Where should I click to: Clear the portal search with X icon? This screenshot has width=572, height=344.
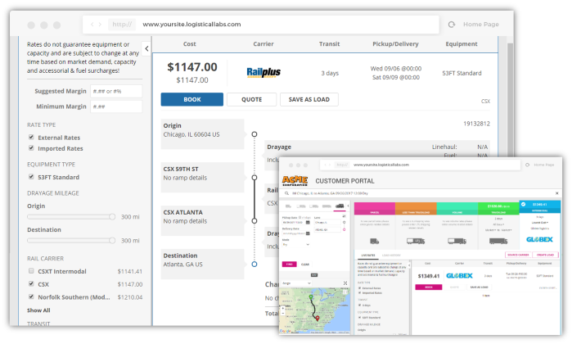(x=557, y=193)
